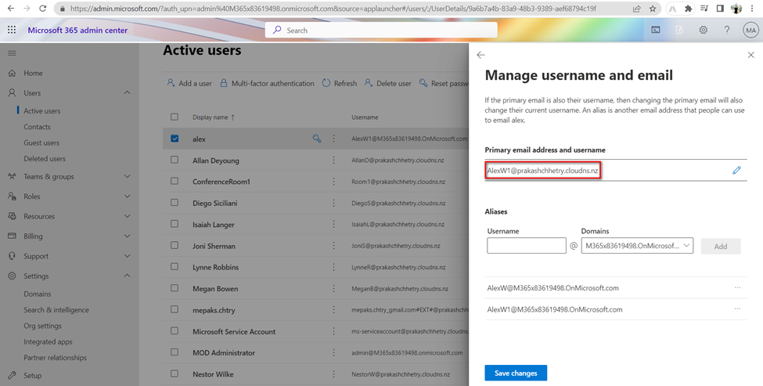Open Domains under Settings

point(38,294)
